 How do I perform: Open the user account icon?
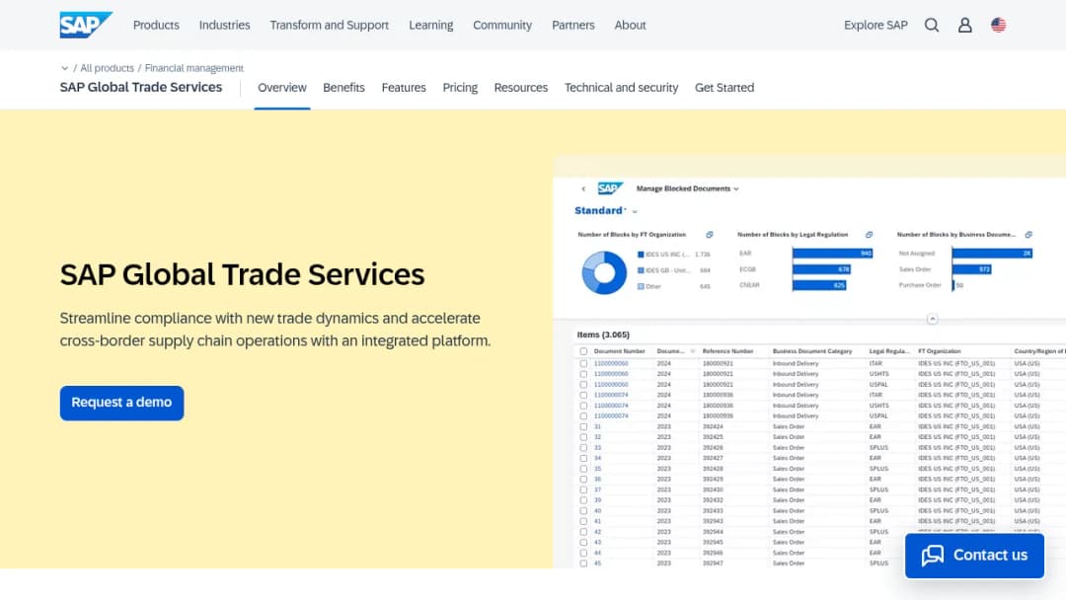click(964, 25)
